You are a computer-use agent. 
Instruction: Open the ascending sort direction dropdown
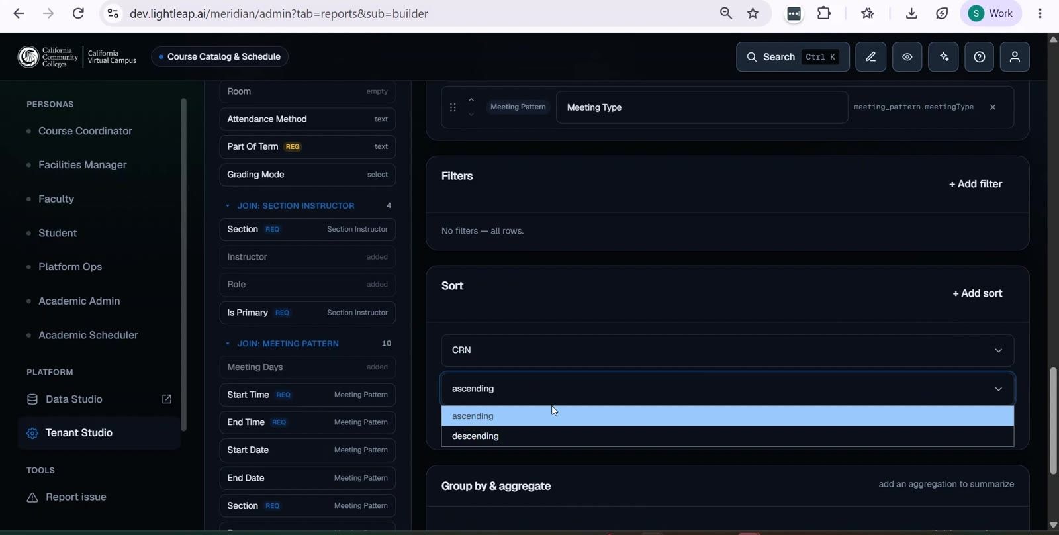[727, 389]
